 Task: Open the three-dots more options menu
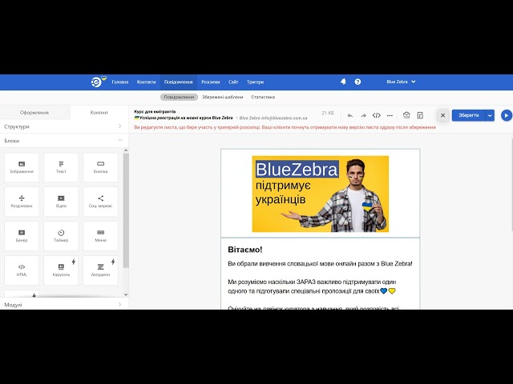pos(390,115)
